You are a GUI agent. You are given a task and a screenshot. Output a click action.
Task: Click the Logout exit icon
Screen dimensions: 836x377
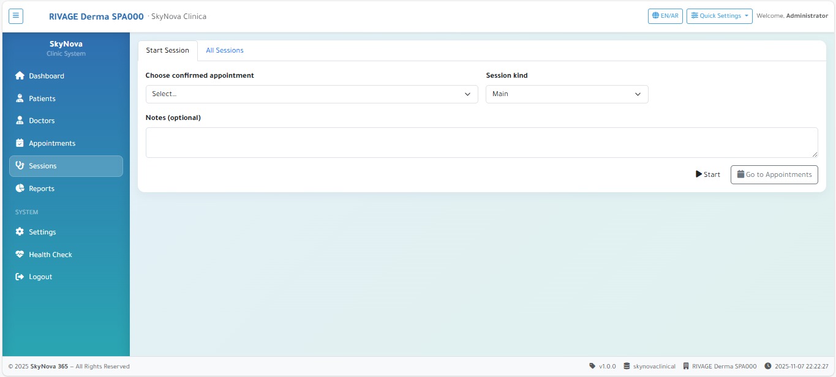[20, 277]
